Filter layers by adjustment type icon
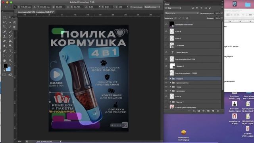Viewport: 254px width, 143px height. [x=197, y=8]
